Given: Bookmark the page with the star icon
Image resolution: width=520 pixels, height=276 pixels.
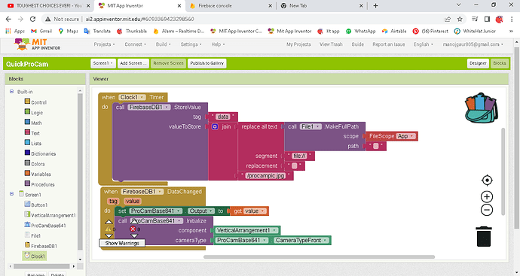Looking at the screenshot, I should (460, 20).
